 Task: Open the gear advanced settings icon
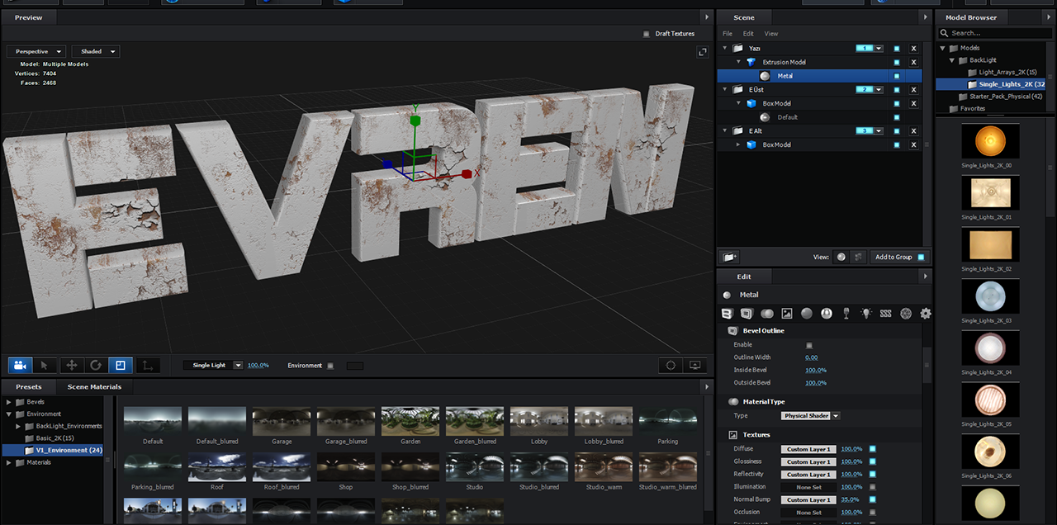tap(926, 314)
